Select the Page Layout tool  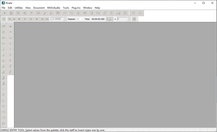click(x=125, y=13)
